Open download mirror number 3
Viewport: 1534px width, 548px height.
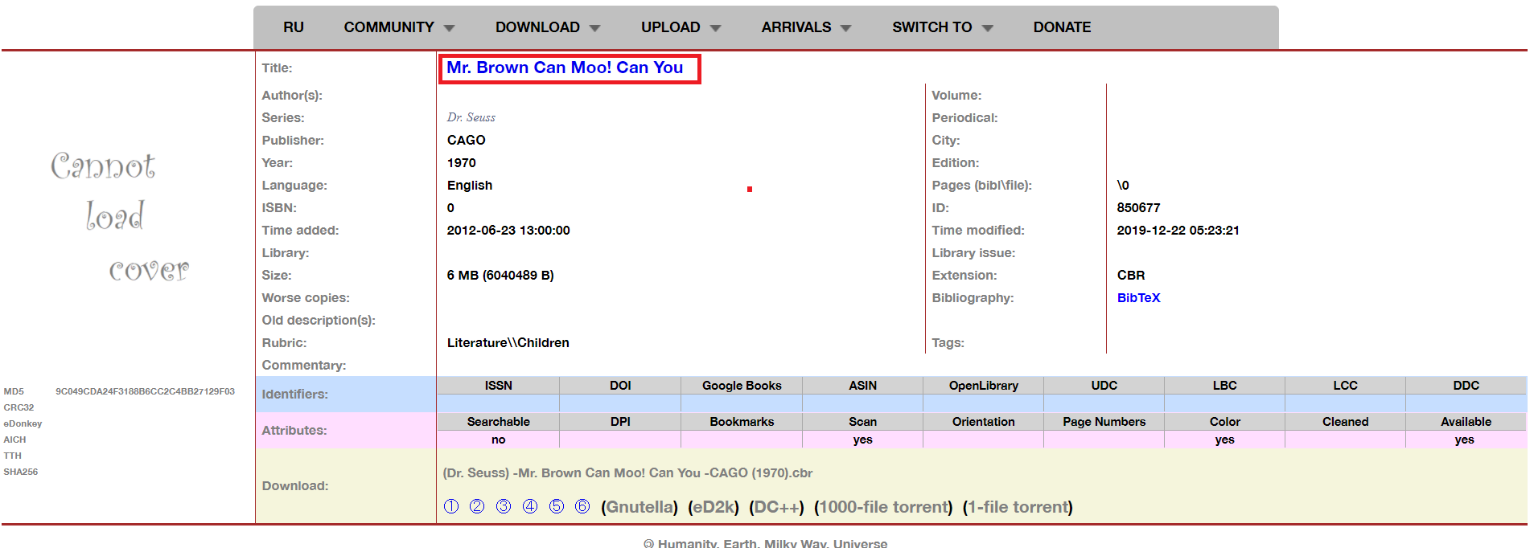[x=504, y=506]
